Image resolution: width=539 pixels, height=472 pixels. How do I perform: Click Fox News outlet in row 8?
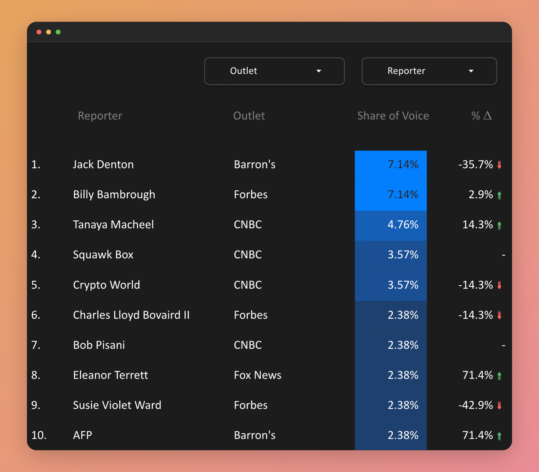tap(257, 375)
